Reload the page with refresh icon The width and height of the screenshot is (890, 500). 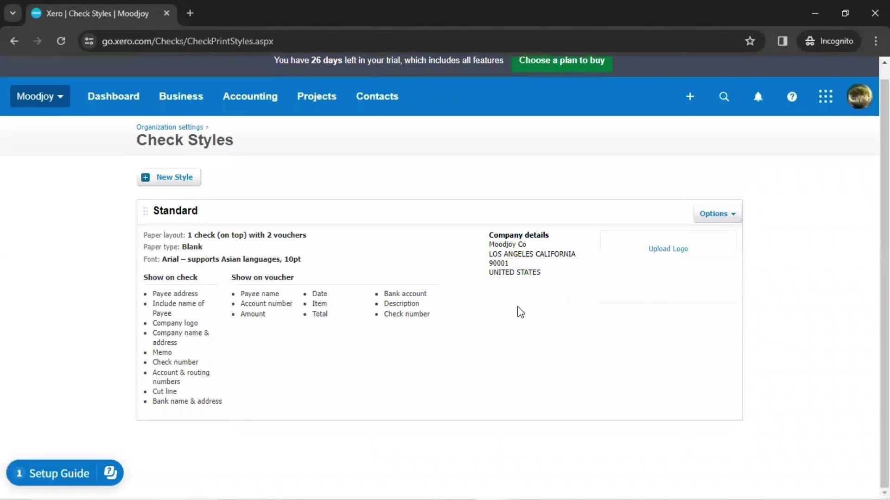pos(61,41)
